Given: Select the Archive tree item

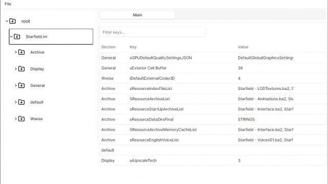Looking at the screenshot, I should click(37, 52).
